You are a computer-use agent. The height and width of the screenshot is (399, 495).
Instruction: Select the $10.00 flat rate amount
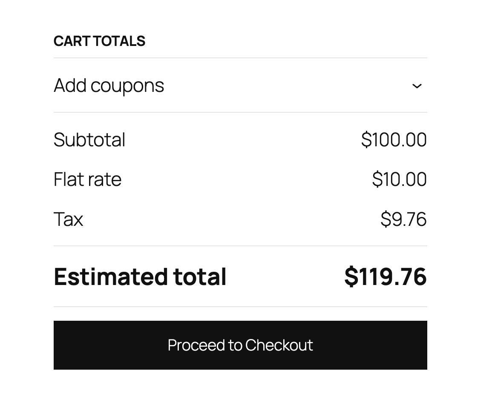(400, 179)
